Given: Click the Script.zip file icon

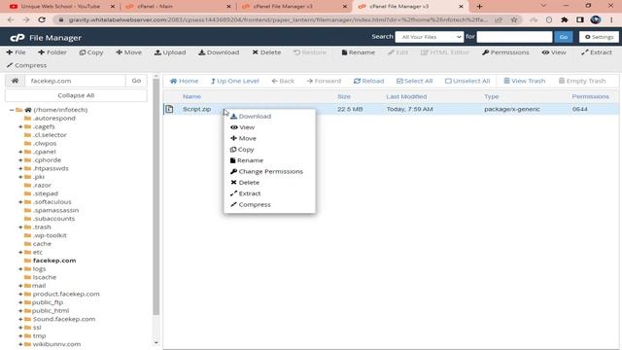Looking at the screenshot, I should (x=170, y=109).
